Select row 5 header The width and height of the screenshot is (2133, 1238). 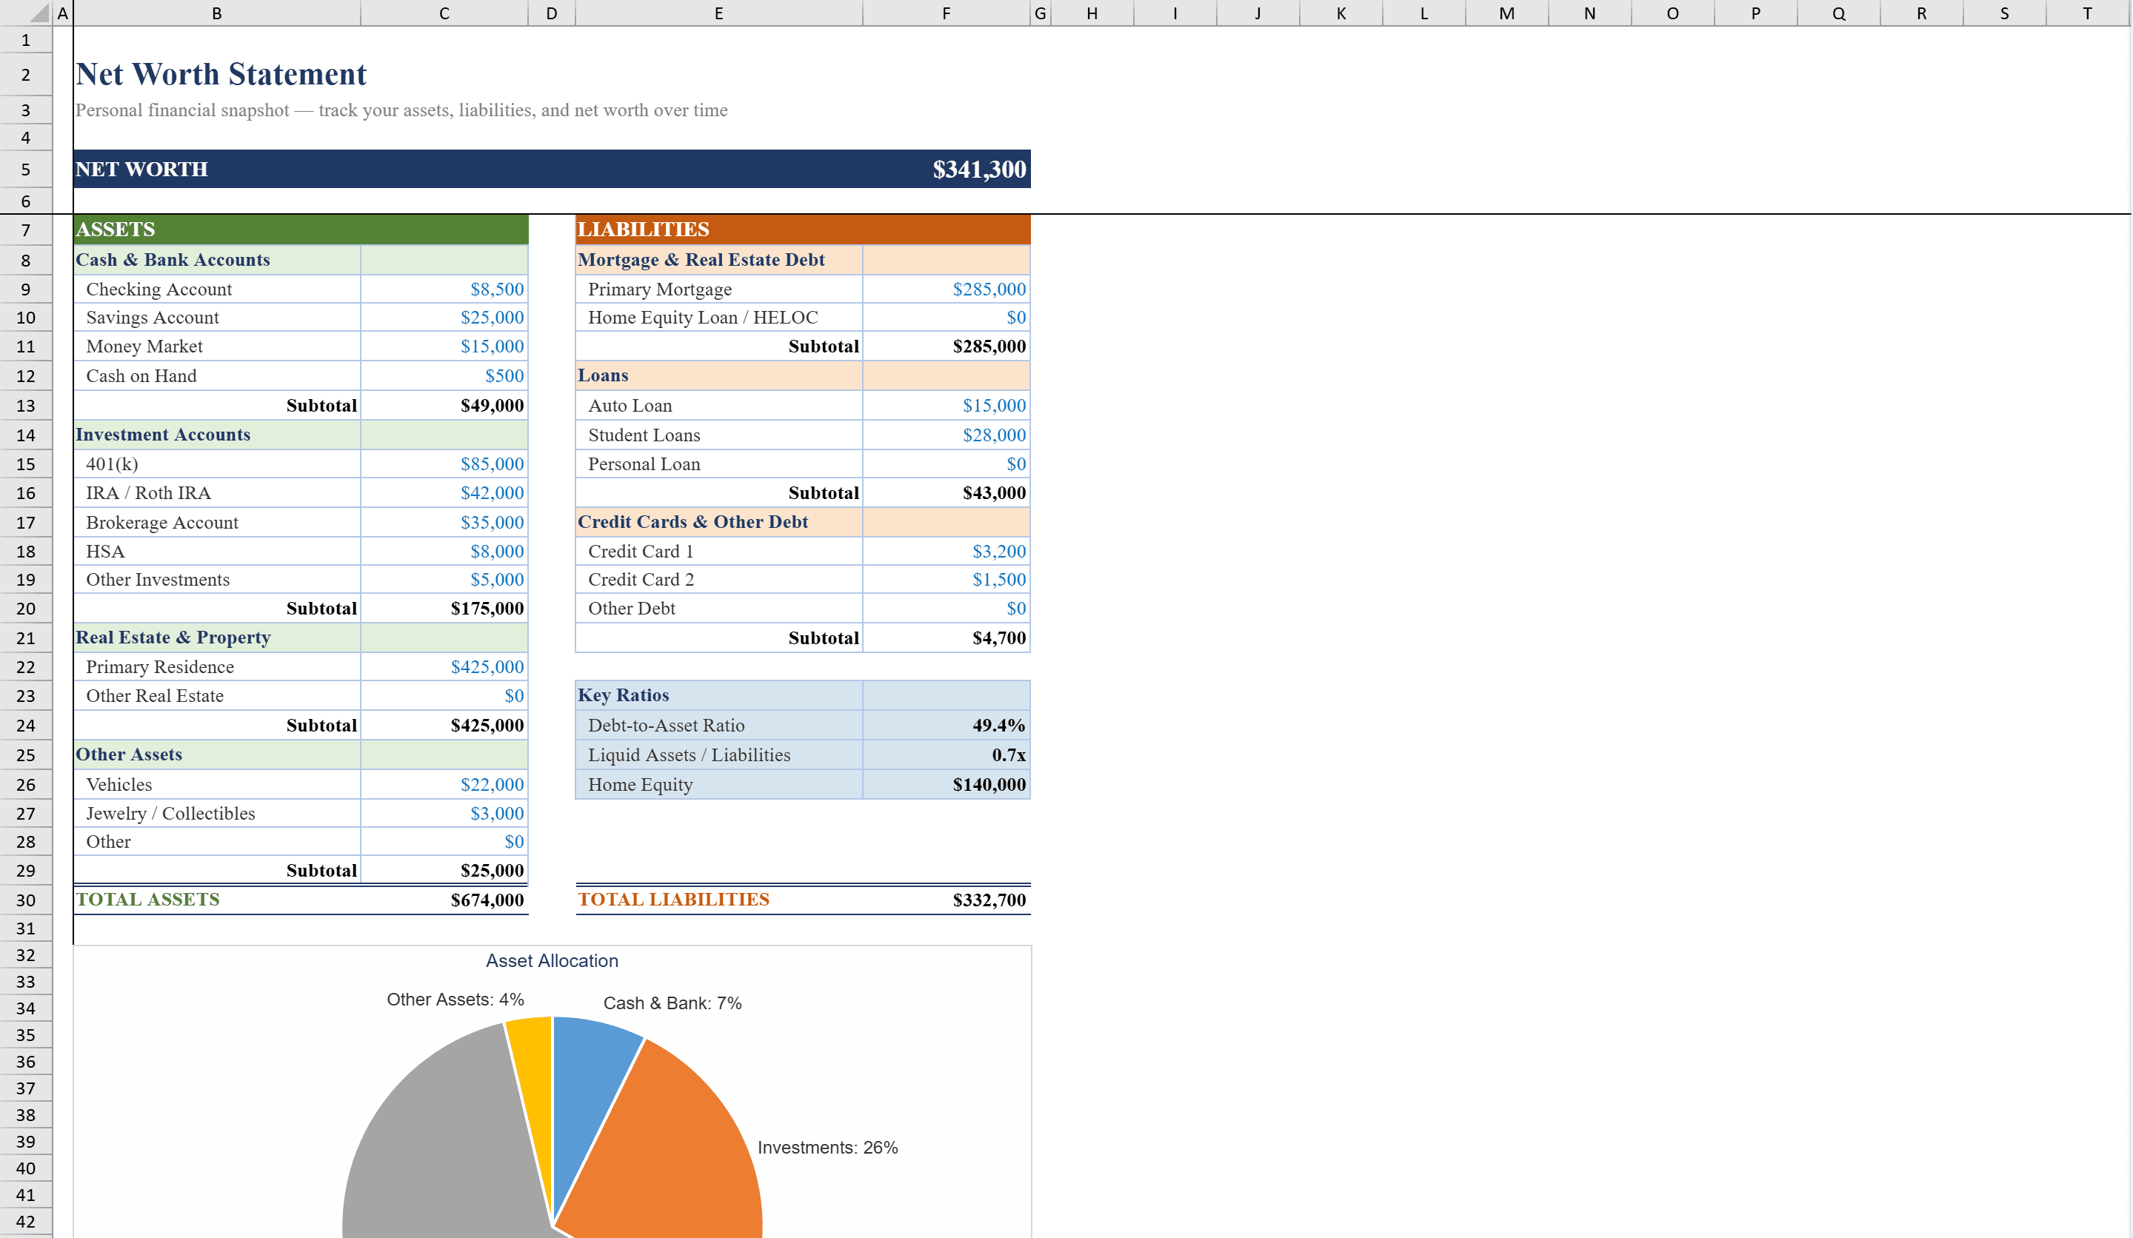pos(26,168)
